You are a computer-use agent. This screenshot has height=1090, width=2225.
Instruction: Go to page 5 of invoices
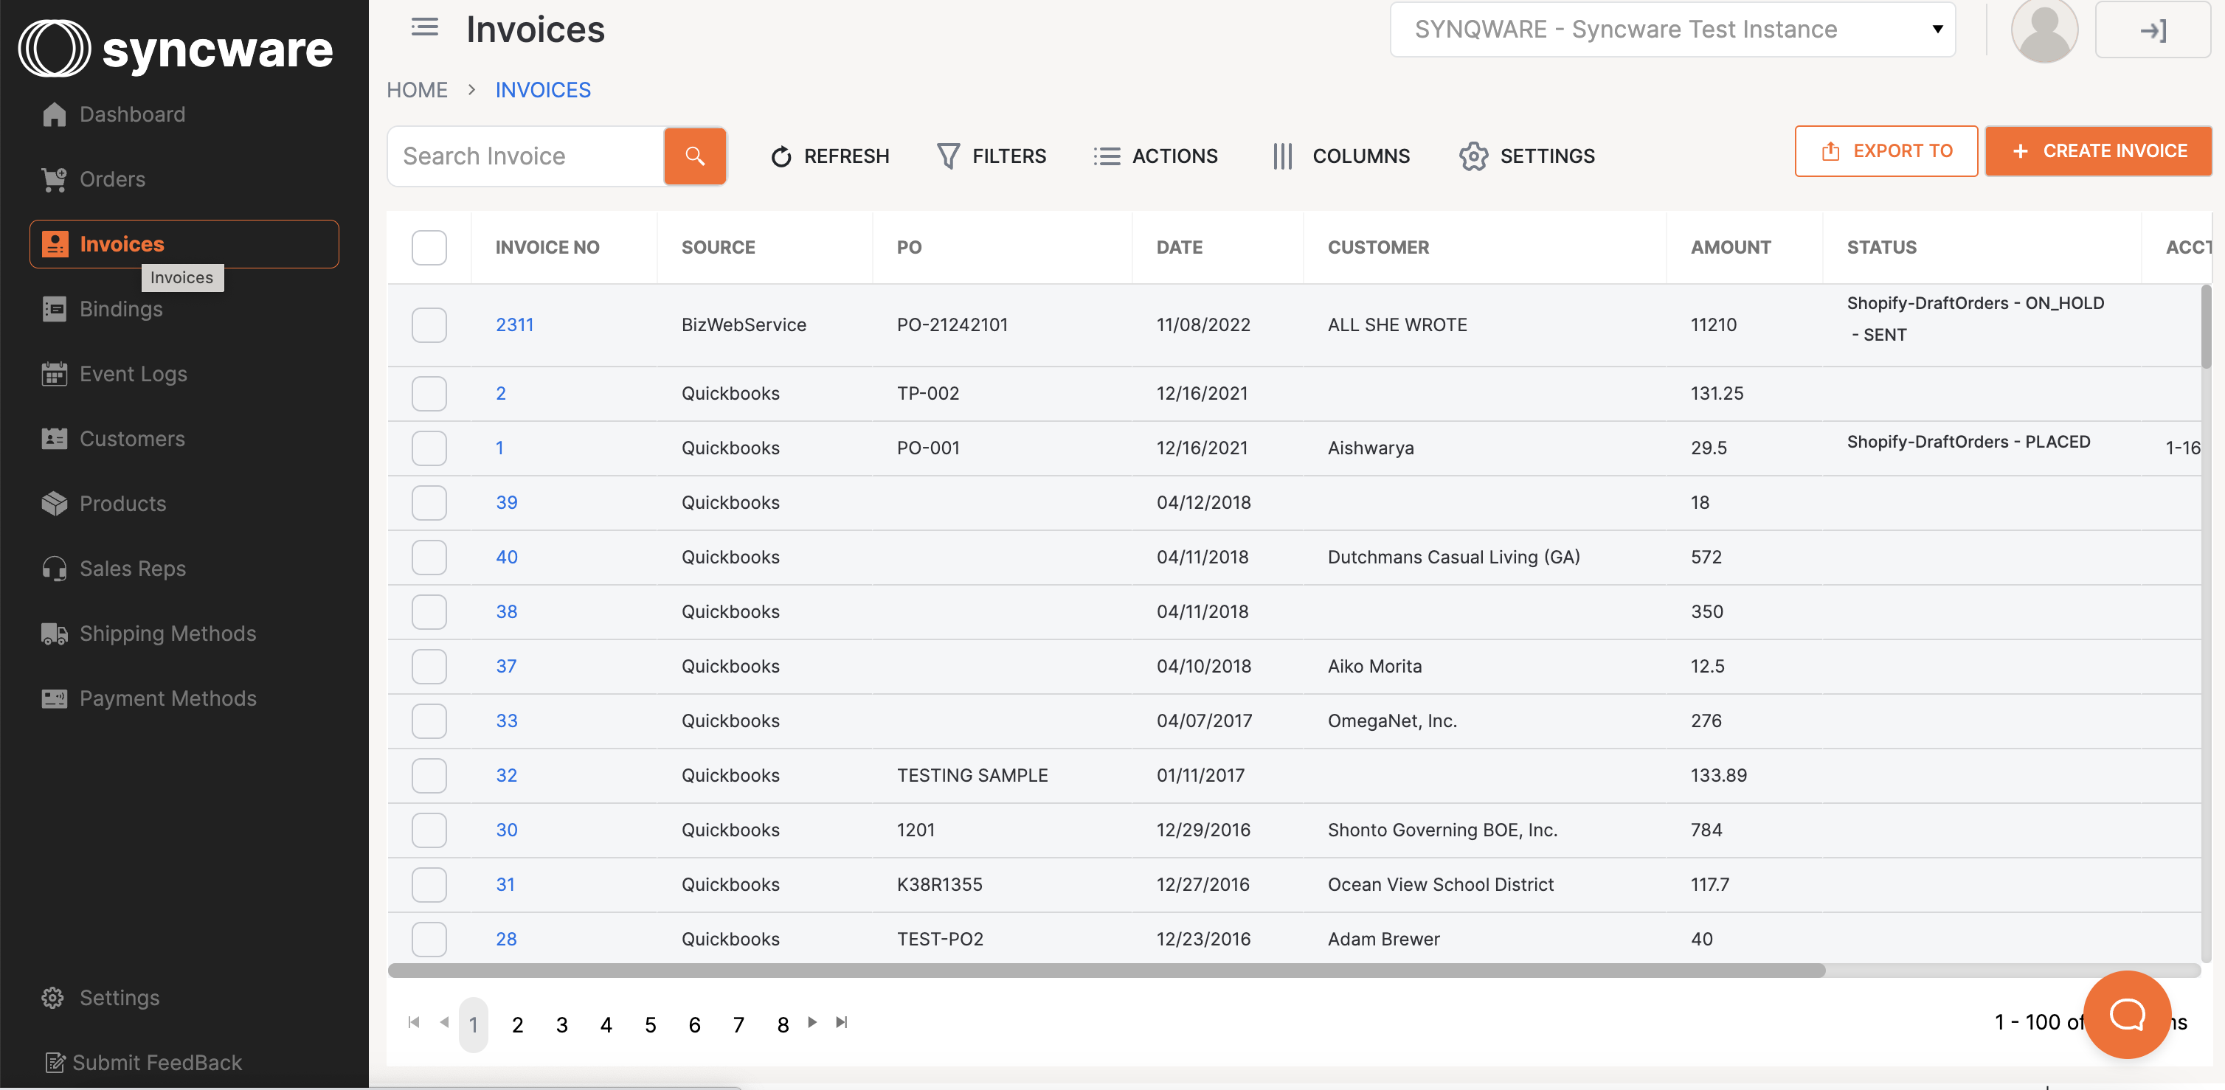(651, 1025)
